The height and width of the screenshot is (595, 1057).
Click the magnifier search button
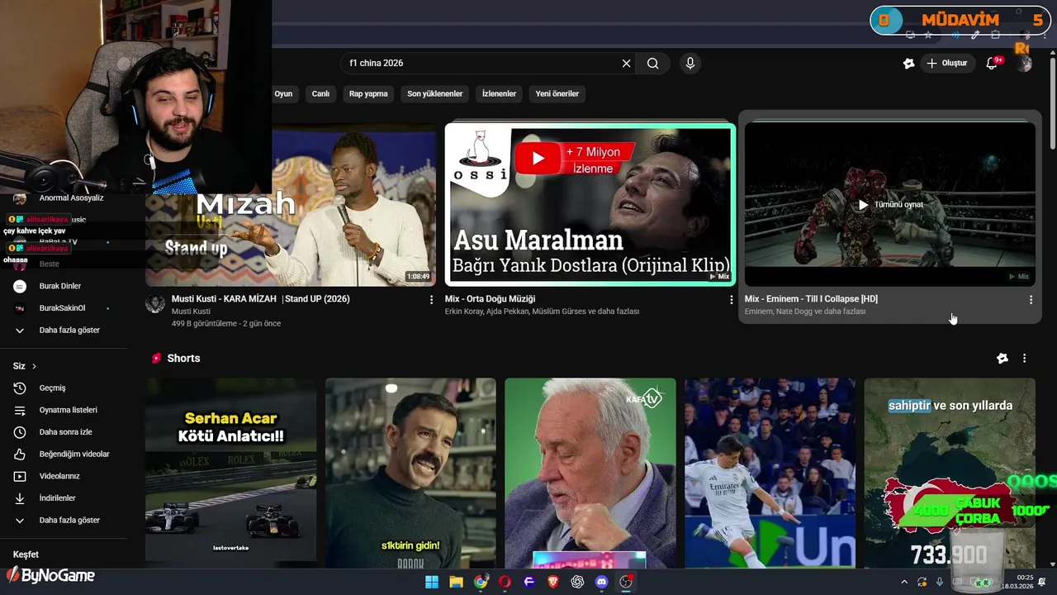tap(652, 64)
